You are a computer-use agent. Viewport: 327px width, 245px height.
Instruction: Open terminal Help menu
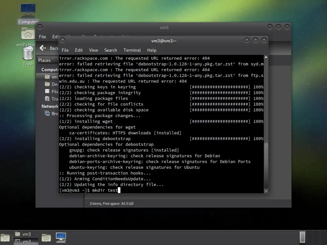click(152, 50)
